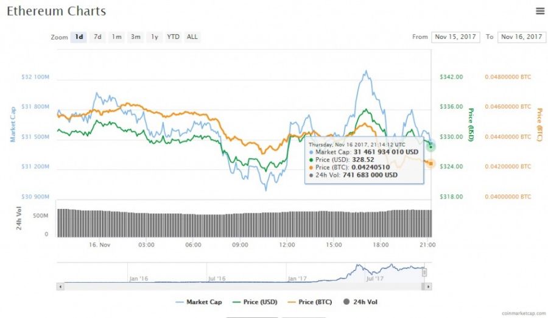This screenshot has height=318, width=548.
Task: Open the chart hamburger context menu
Action: [540, 11]
